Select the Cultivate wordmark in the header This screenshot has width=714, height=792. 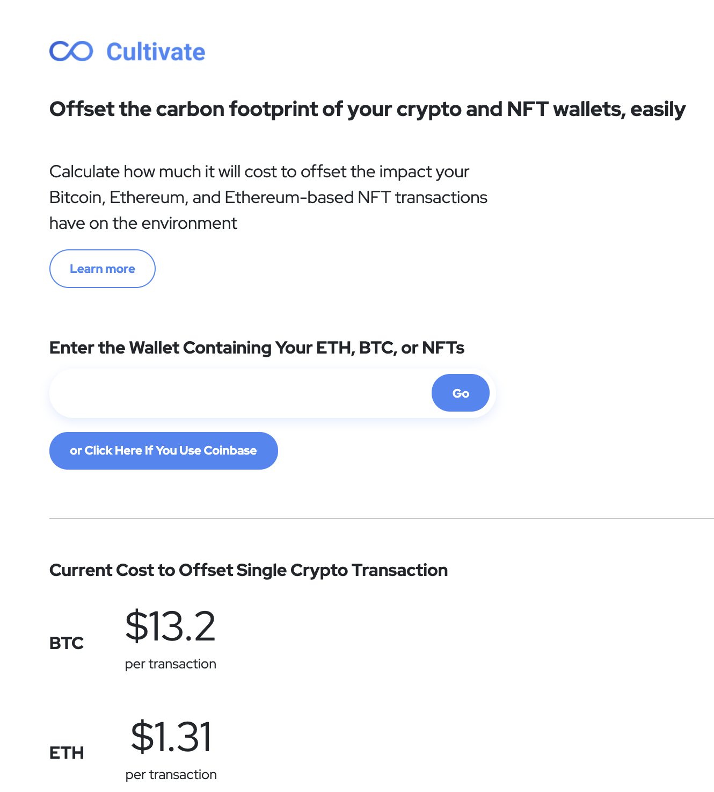pyautogui.click(x=156, y=52)
